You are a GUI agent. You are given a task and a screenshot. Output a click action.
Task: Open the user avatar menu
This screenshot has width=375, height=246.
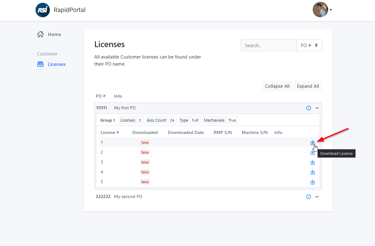point(322,10)
